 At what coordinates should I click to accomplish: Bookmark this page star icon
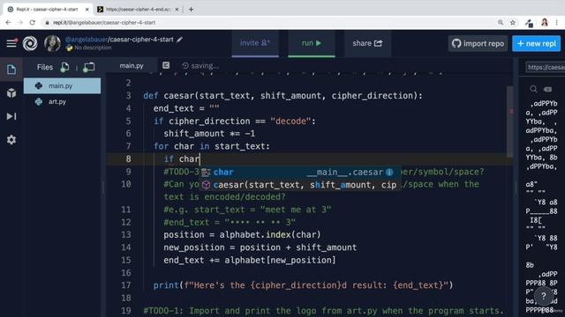tap(513, 22)
